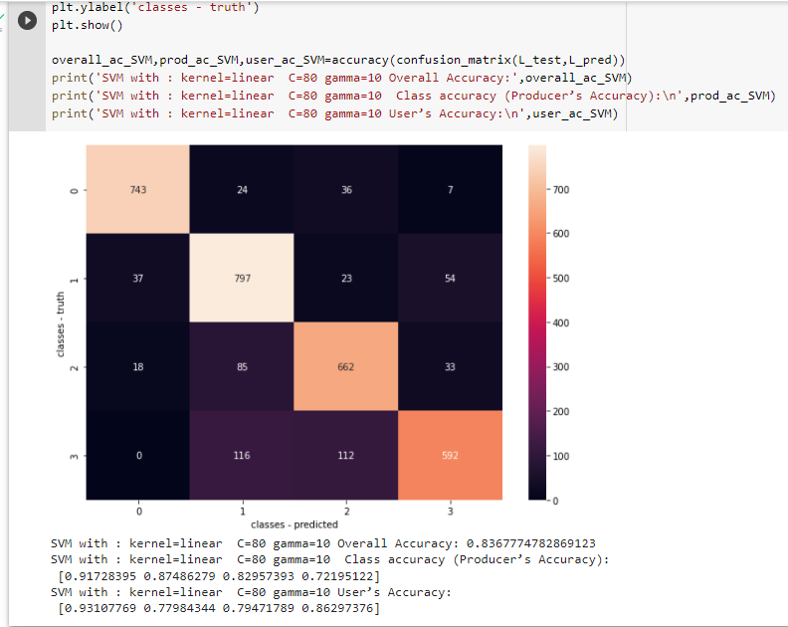Click the colorbar legend beside the heatmap

pyautogui.click(x=537, y=321)
